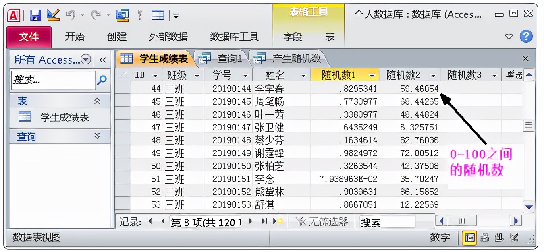
Task: Click the Undo icon
Action: pos(72,15)
